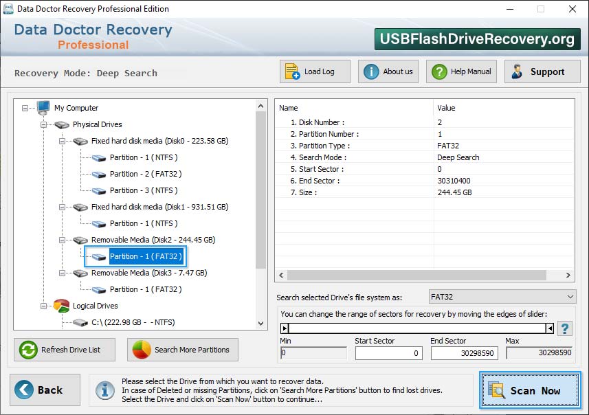This screenshot has width=589, height=415.
Task: Click the drive tree scroll up arrow
Action: point(260,106)
